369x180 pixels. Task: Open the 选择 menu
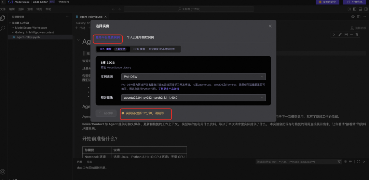click(x=21, y=9)
